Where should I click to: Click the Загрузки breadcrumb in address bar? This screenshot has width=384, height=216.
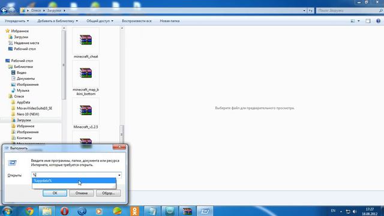[x=54, y=11]
